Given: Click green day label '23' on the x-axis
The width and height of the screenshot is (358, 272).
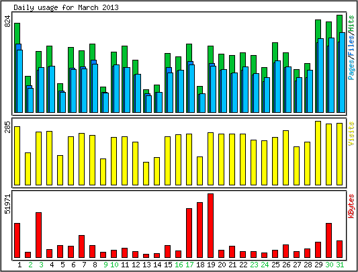Looking at the screenshot, I should pyautogui.click(x=254, y=265).
